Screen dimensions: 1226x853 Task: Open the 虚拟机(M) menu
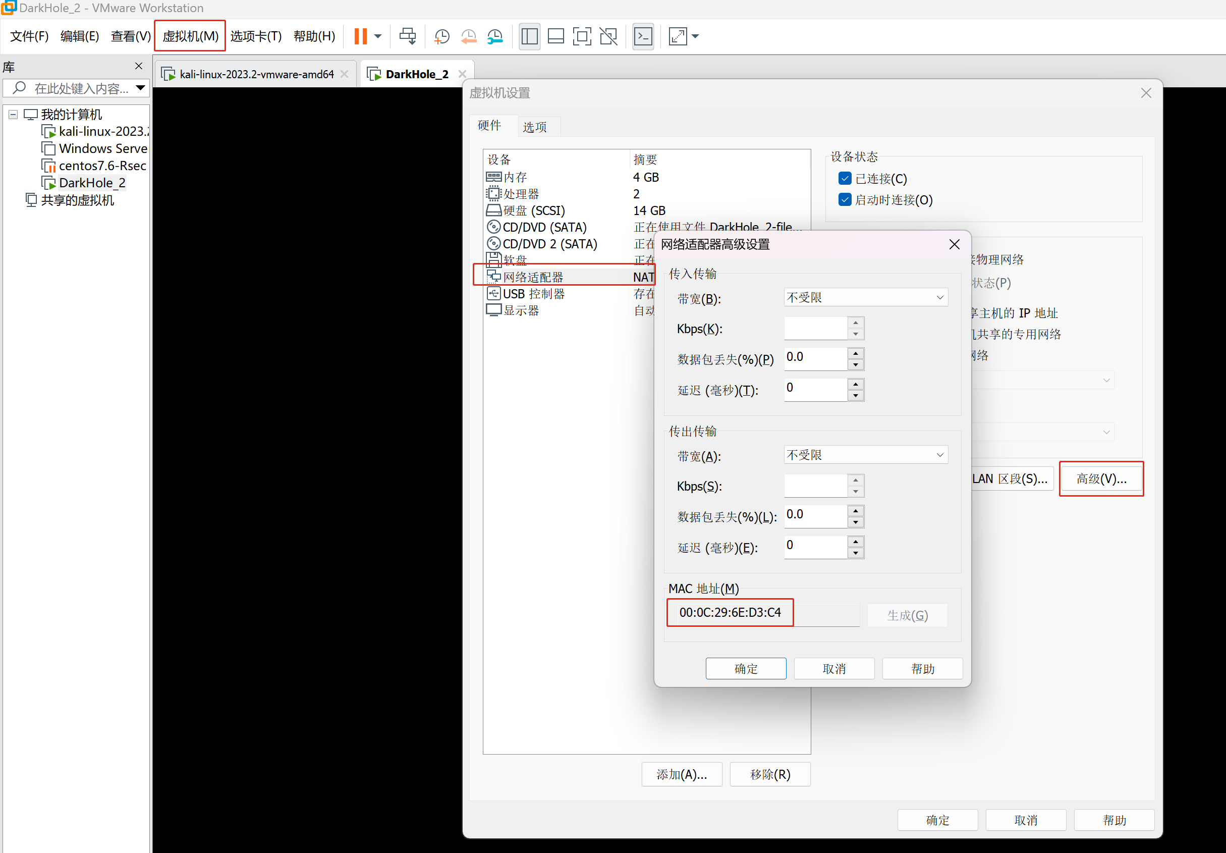click(190, 36)
